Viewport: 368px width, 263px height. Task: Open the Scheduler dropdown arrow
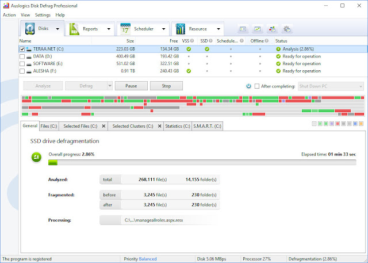pos(163,29)
